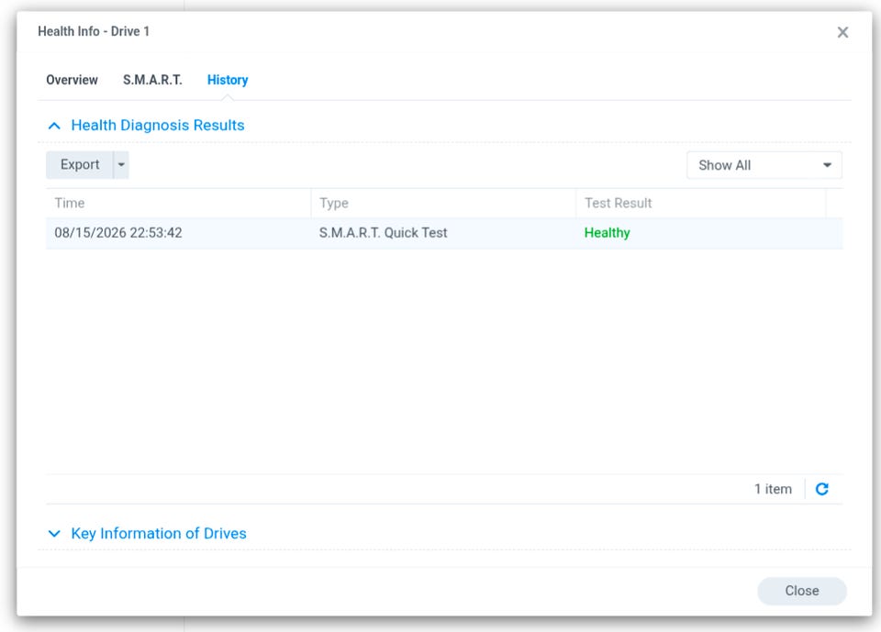Image resolution: width=881 pixels, height=632 pixels.
Task: Click the Health Diagnosis Results section title
Action: pos(158,126)
